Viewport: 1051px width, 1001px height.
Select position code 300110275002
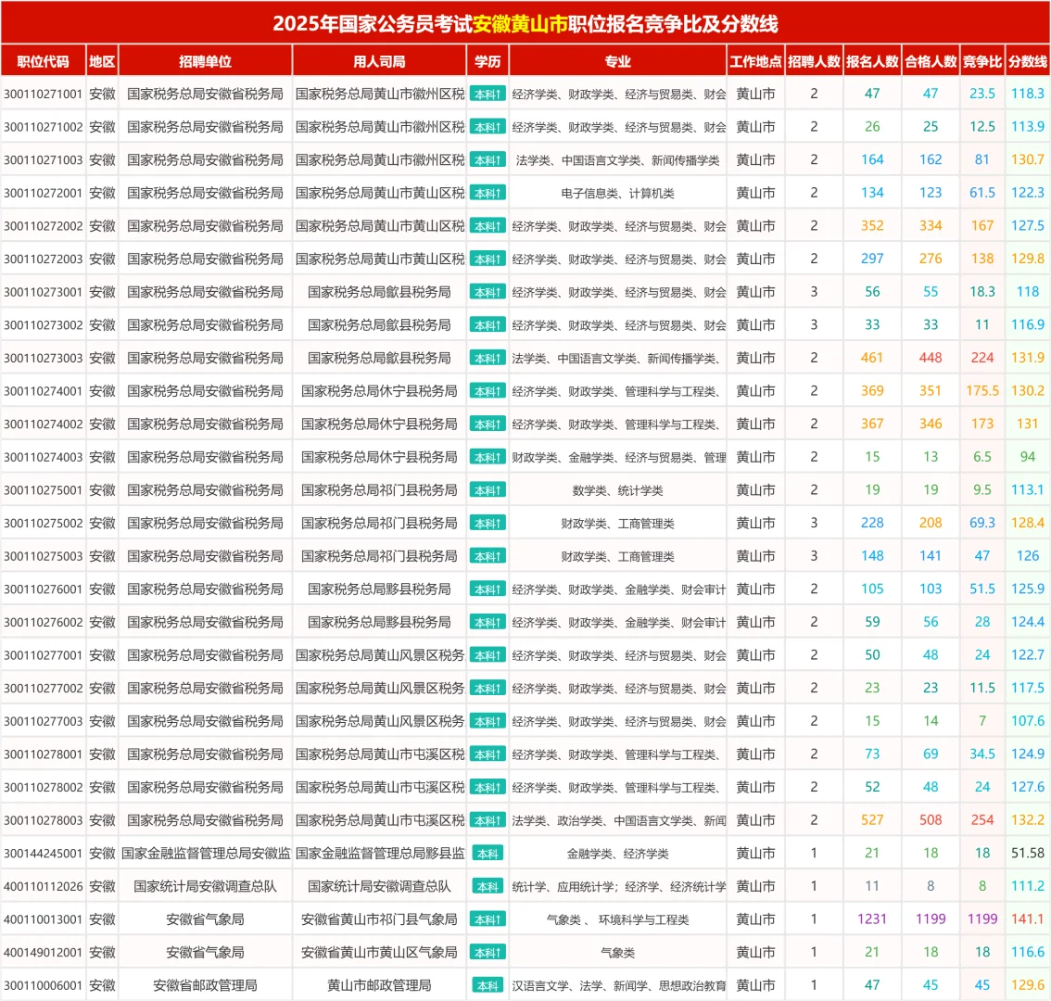click(x=43, y=523)
